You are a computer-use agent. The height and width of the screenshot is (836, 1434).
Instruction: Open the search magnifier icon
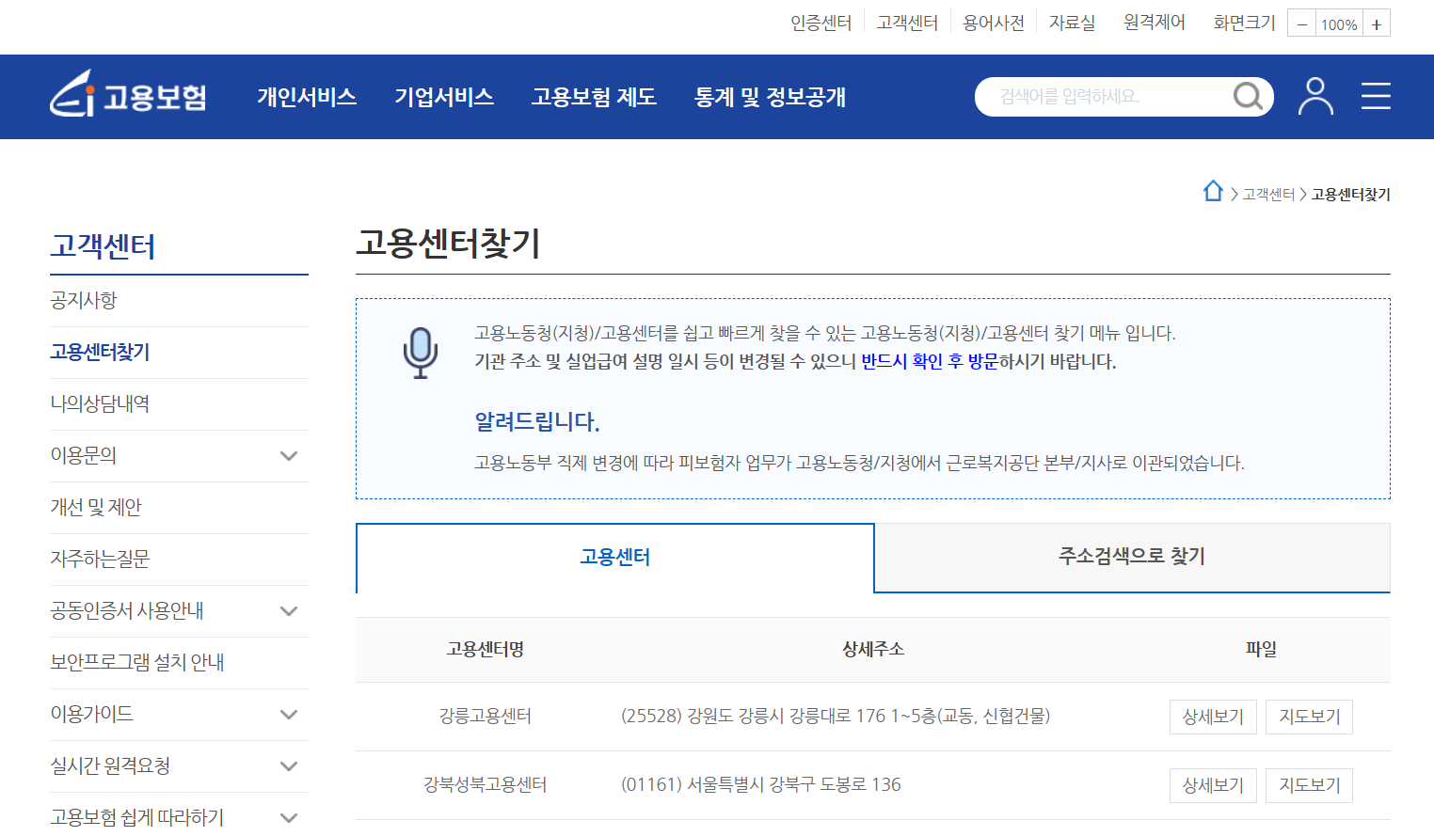point(1248,96)
